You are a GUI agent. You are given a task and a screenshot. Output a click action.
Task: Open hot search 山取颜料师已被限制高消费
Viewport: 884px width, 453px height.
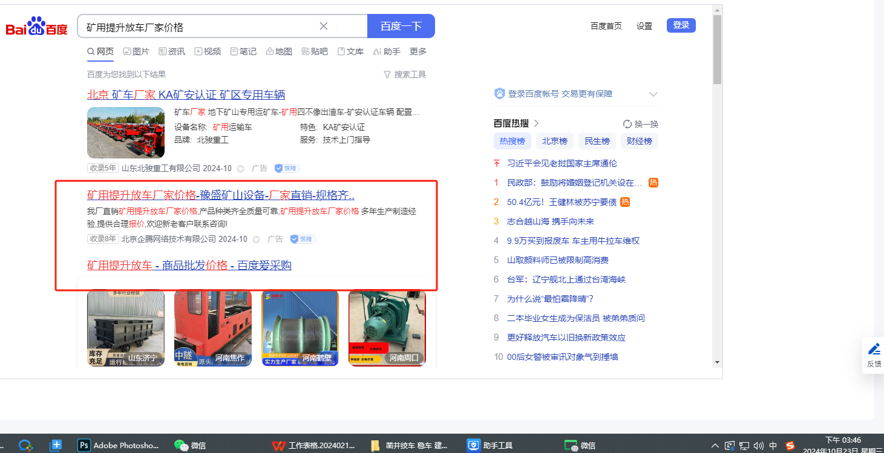pos(558,260)
